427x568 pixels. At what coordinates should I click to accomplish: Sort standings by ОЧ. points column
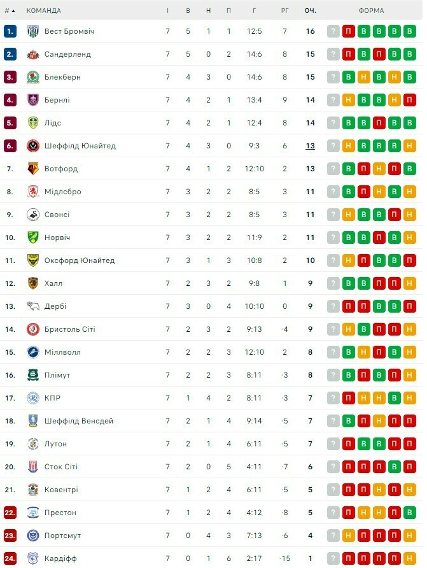310,10
